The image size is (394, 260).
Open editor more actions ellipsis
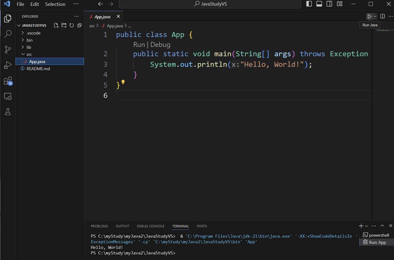tap(390, 16)
